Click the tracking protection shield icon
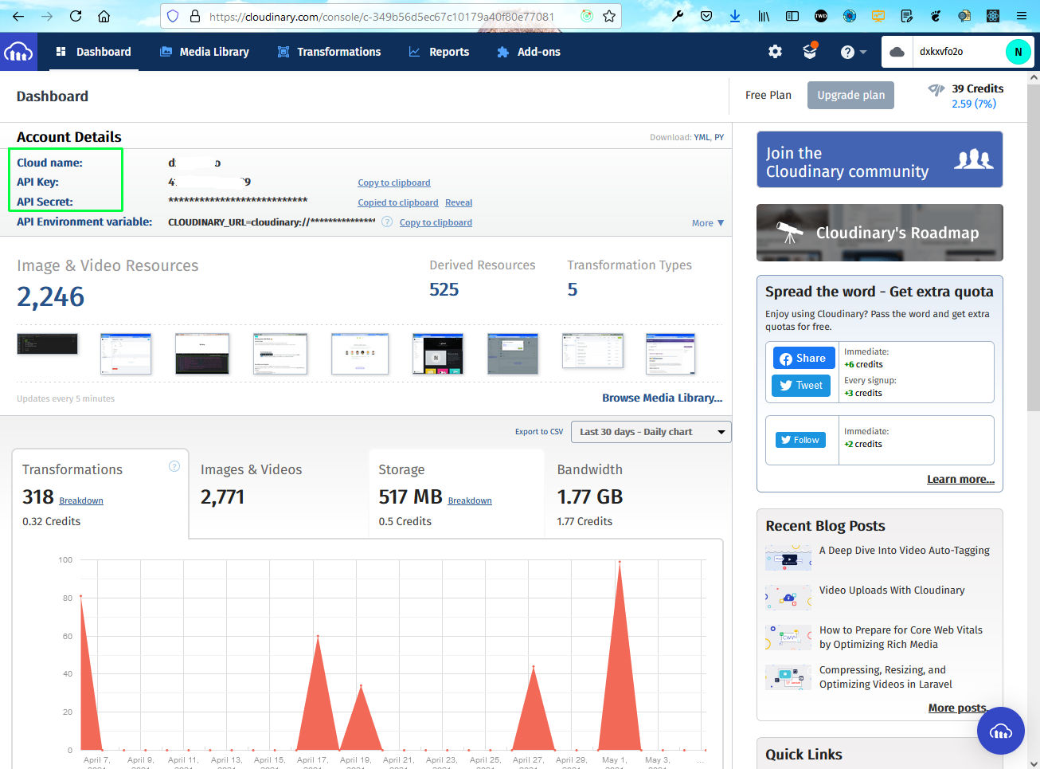 [x=173, y=16]
